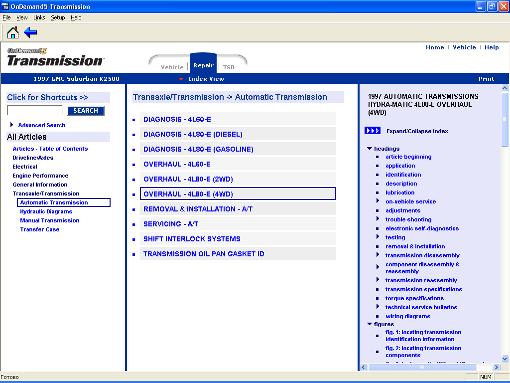Collapse the figures section

pos(370,324)
